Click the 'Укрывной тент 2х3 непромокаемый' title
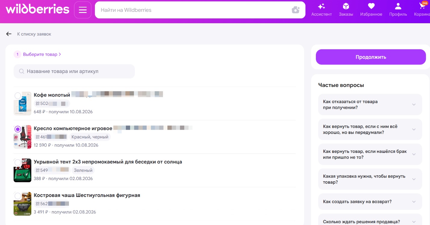The width and height of the screenshot is (430, 225). coord(108,162)
